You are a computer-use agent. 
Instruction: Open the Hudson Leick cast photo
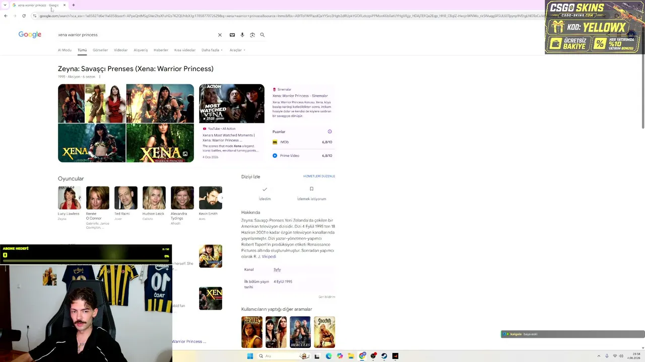(154, 198)
